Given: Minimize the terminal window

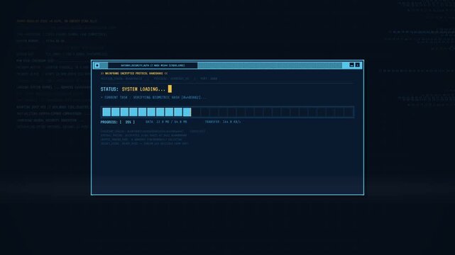Looking at the screenshot, I should pyautogui.click(x=351, y=65).
